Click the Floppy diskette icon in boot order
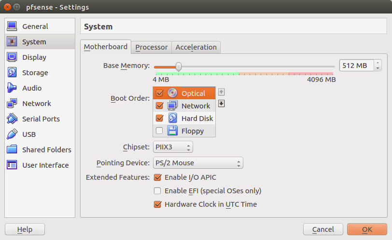The image size is (392, 240). pos(172,131)
